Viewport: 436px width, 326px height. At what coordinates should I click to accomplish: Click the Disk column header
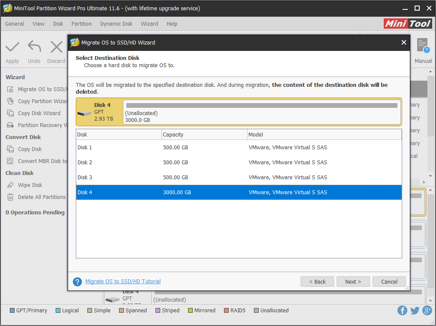pyautogui.click(x=119, y=135)
